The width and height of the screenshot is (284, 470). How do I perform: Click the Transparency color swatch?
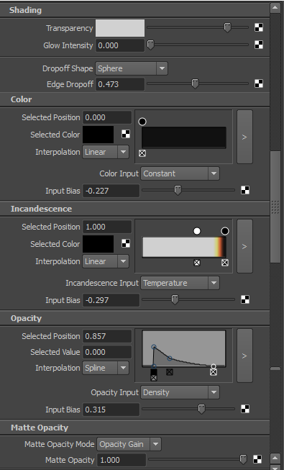pos(120,28)
